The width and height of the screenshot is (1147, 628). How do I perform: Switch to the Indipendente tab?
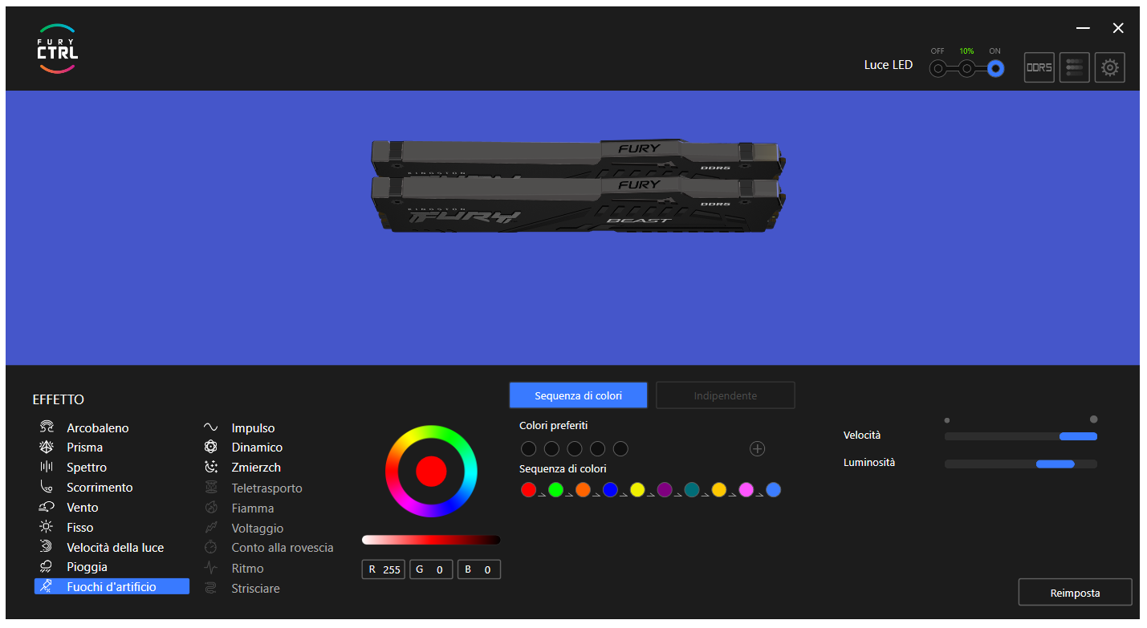726,395
